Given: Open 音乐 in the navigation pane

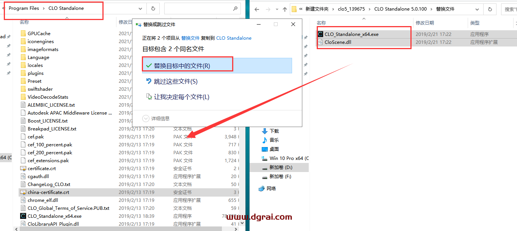Looking at the screenshot, I should tap(274, 140).
